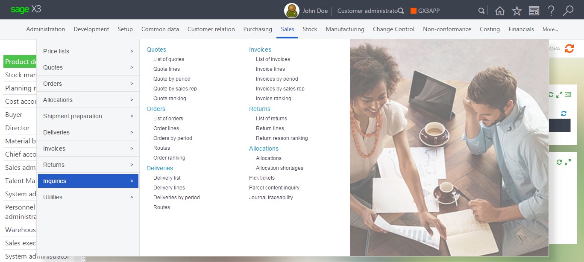Click the John Doe user avatar

291,11
